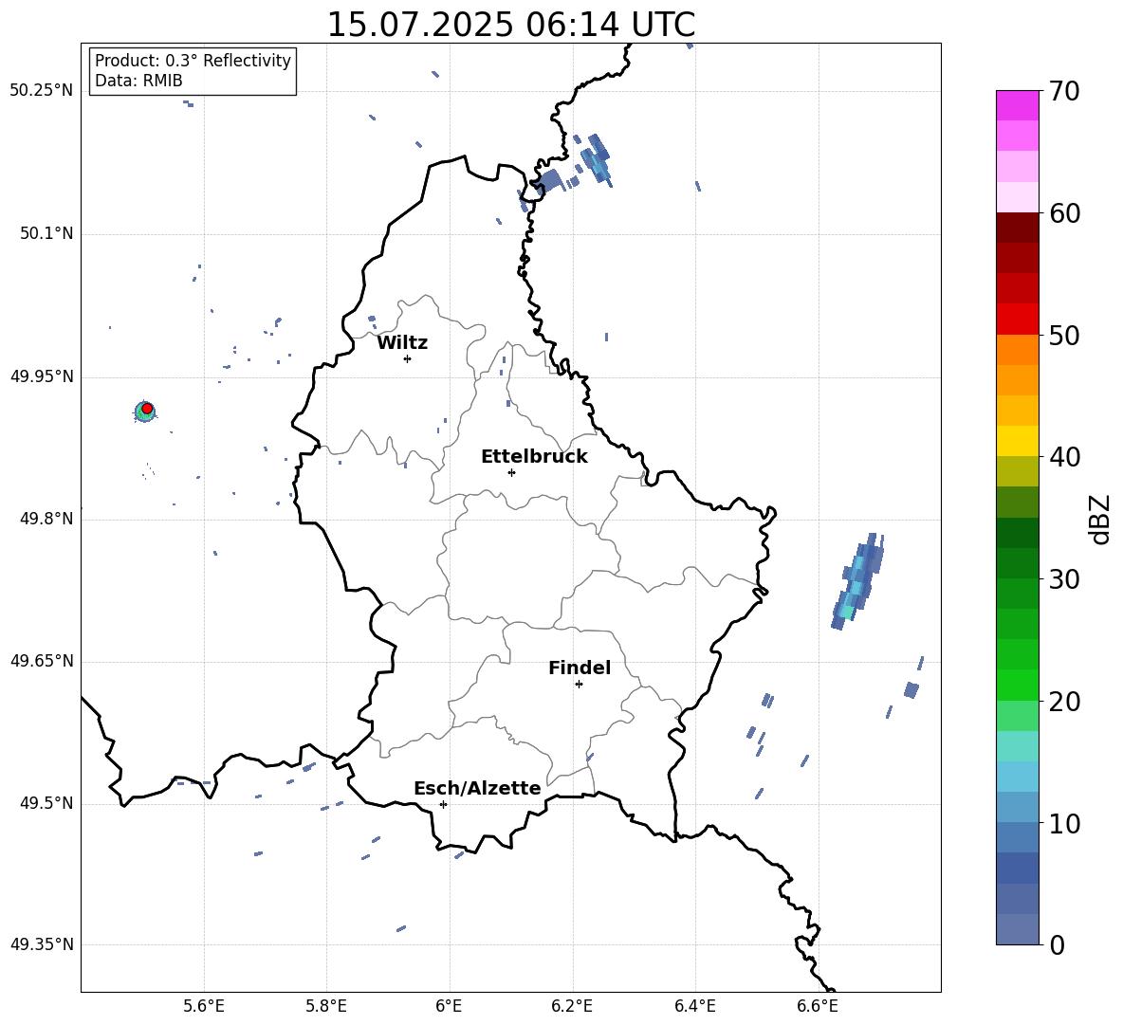Click the 49.95°N latitude label
The image size is (1123, 1025).
click(x=42, y=376)
